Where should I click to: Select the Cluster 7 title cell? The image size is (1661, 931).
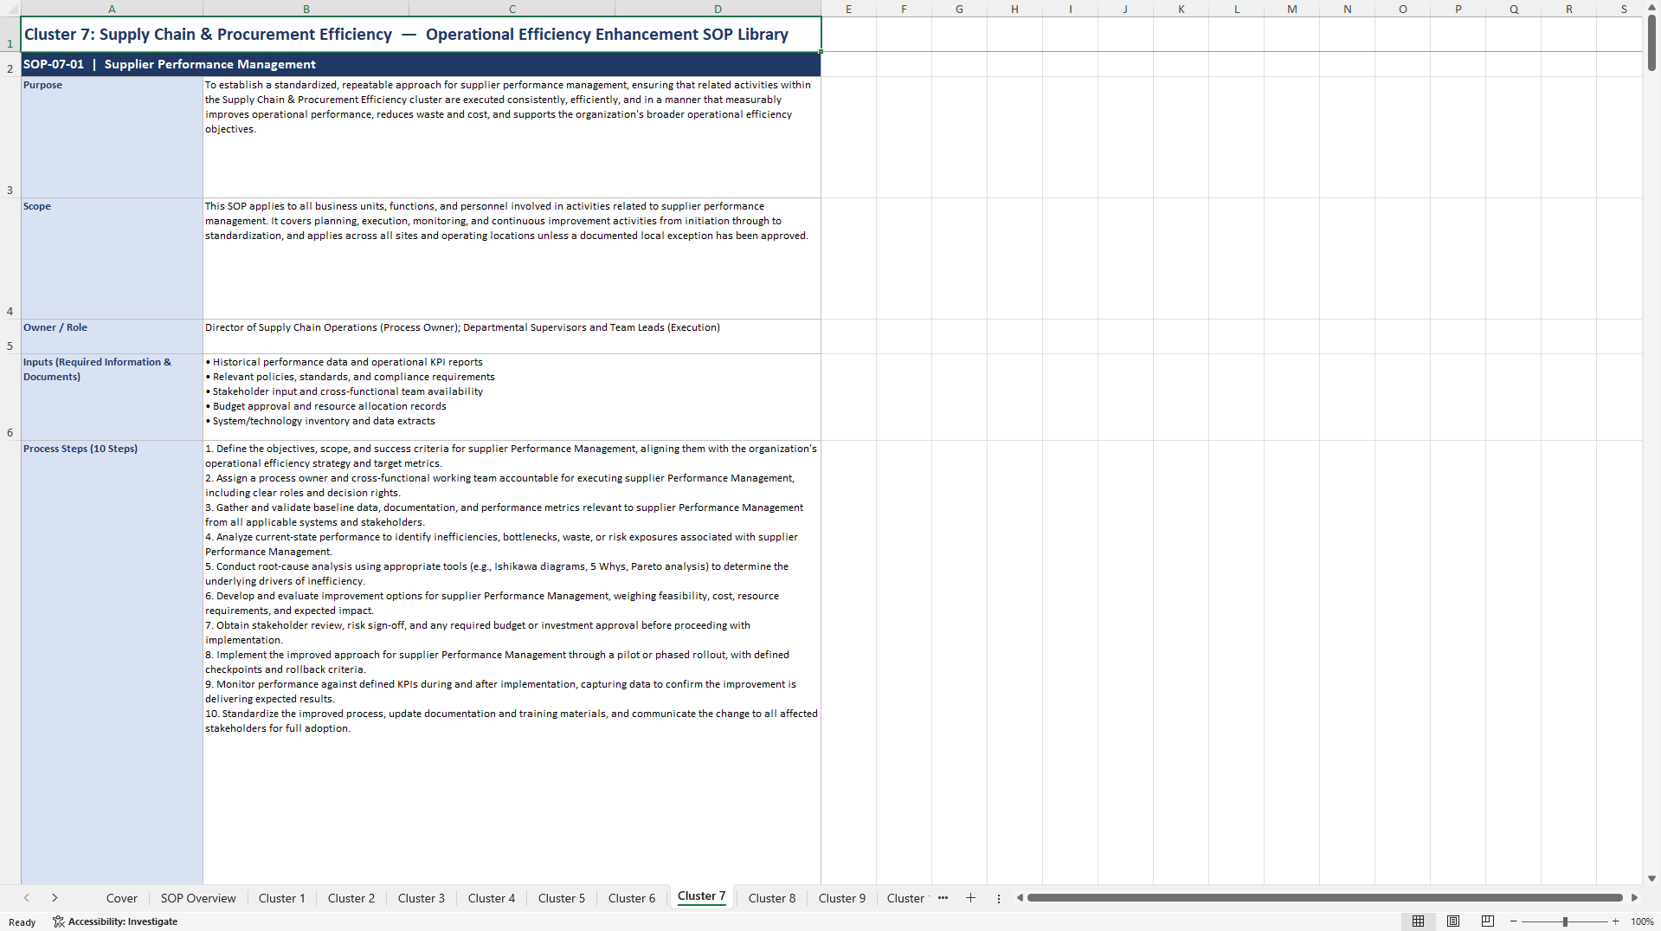[x=421, y=35]
